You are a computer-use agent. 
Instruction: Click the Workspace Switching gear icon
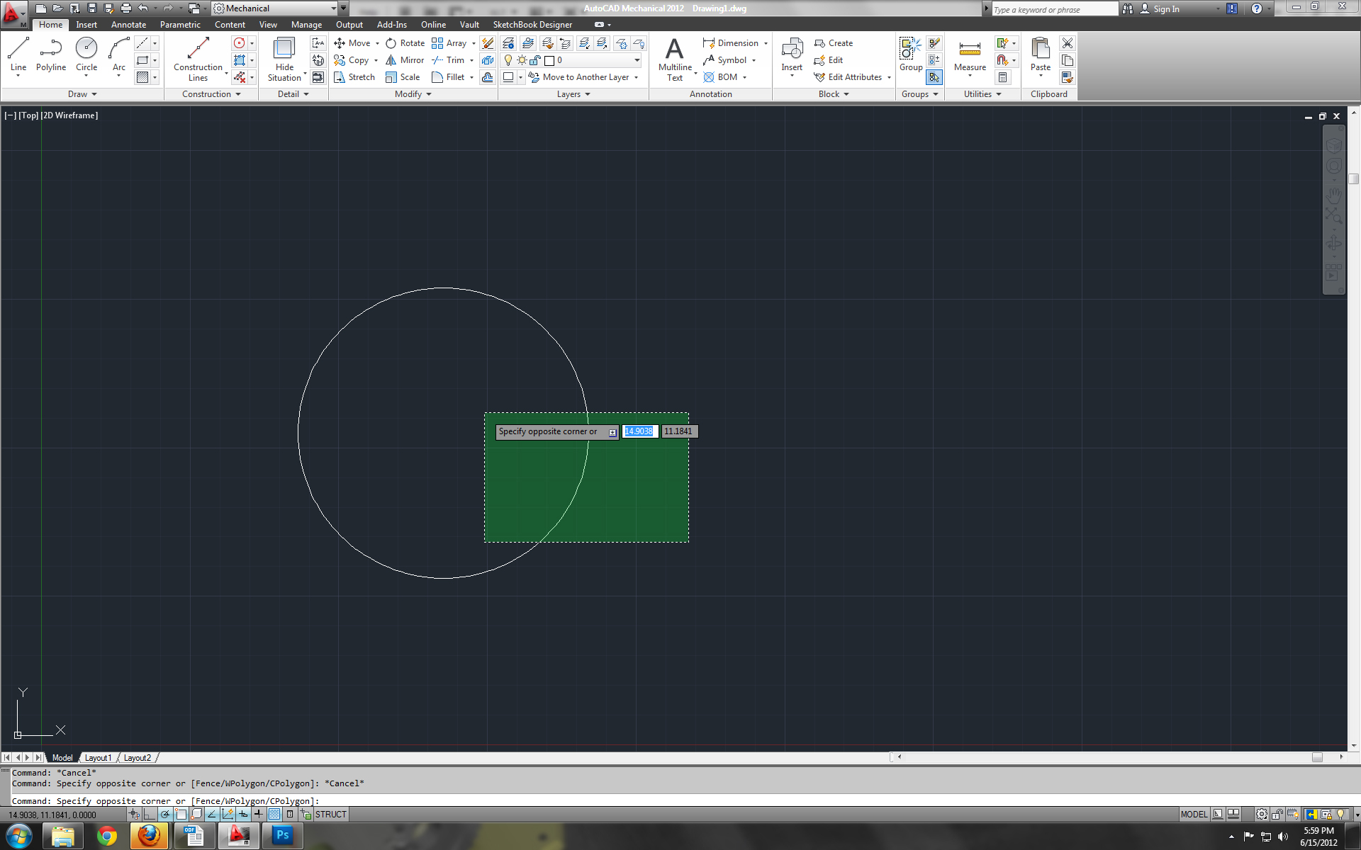pyautogui.click(x=1262, y=815)
